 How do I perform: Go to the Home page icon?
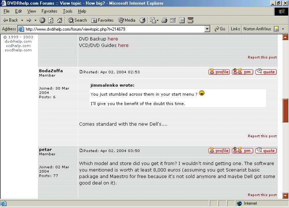click(60, 20)
